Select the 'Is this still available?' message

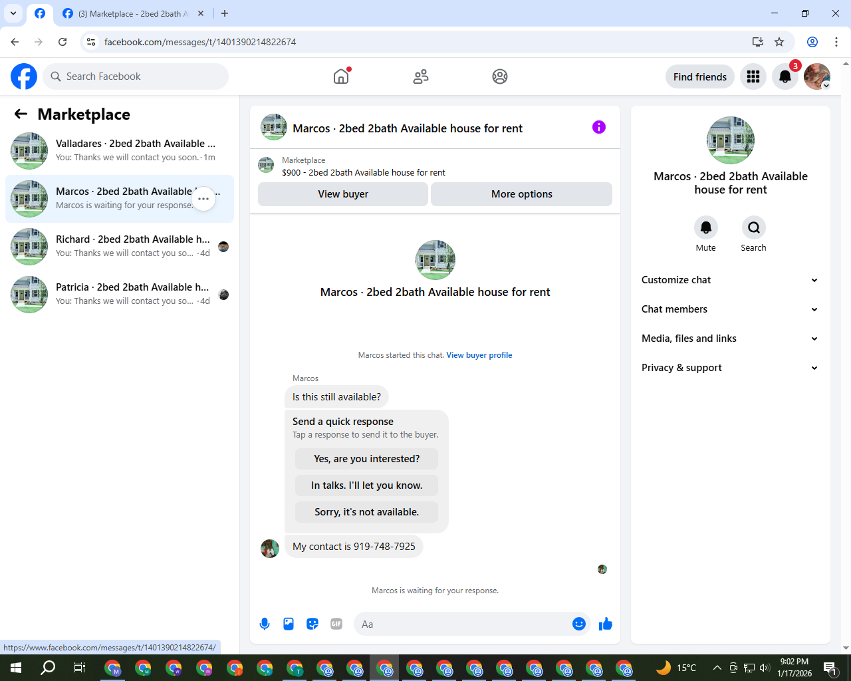pyautogui.click(x=336, y=397)
